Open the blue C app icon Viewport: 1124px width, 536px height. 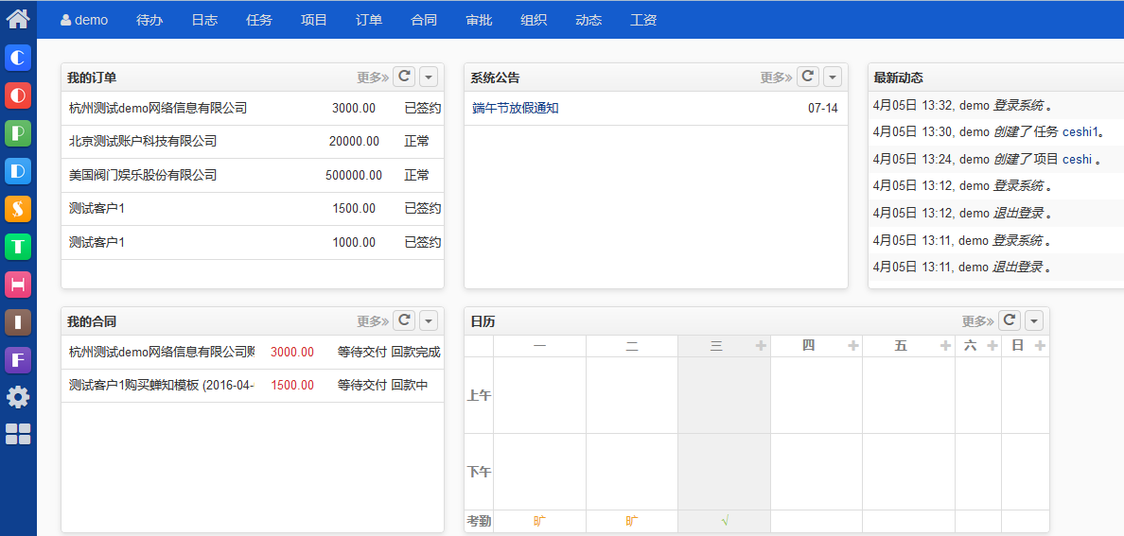coord(18,58)
